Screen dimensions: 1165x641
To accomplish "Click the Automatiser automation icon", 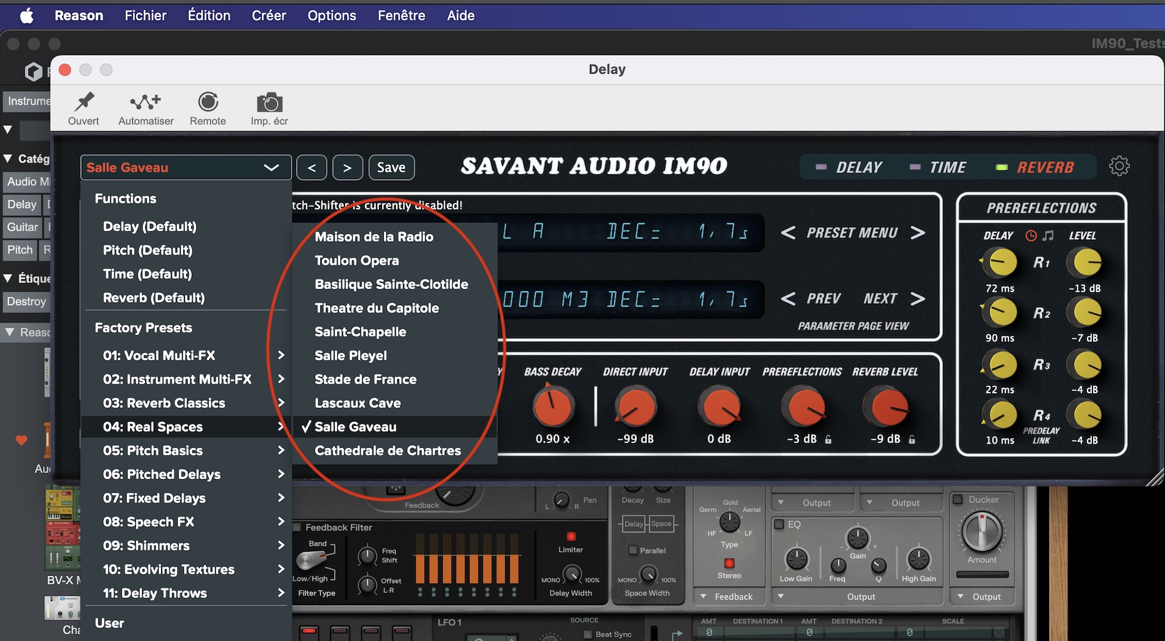I will coord(146,102).
